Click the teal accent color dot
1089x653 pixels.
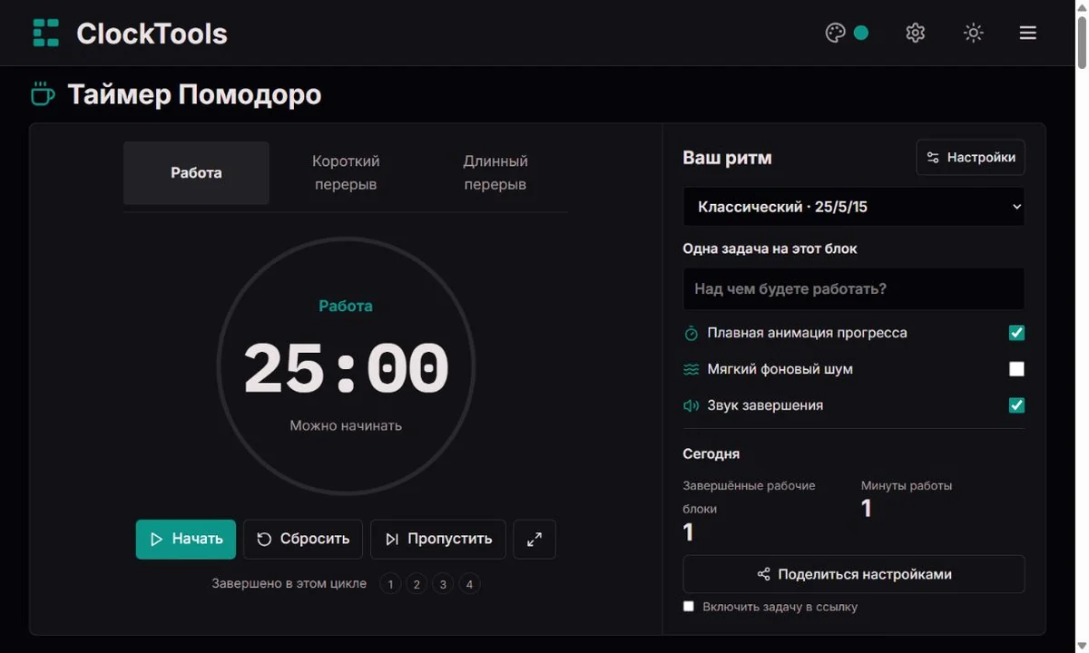(x=861, y=33)
